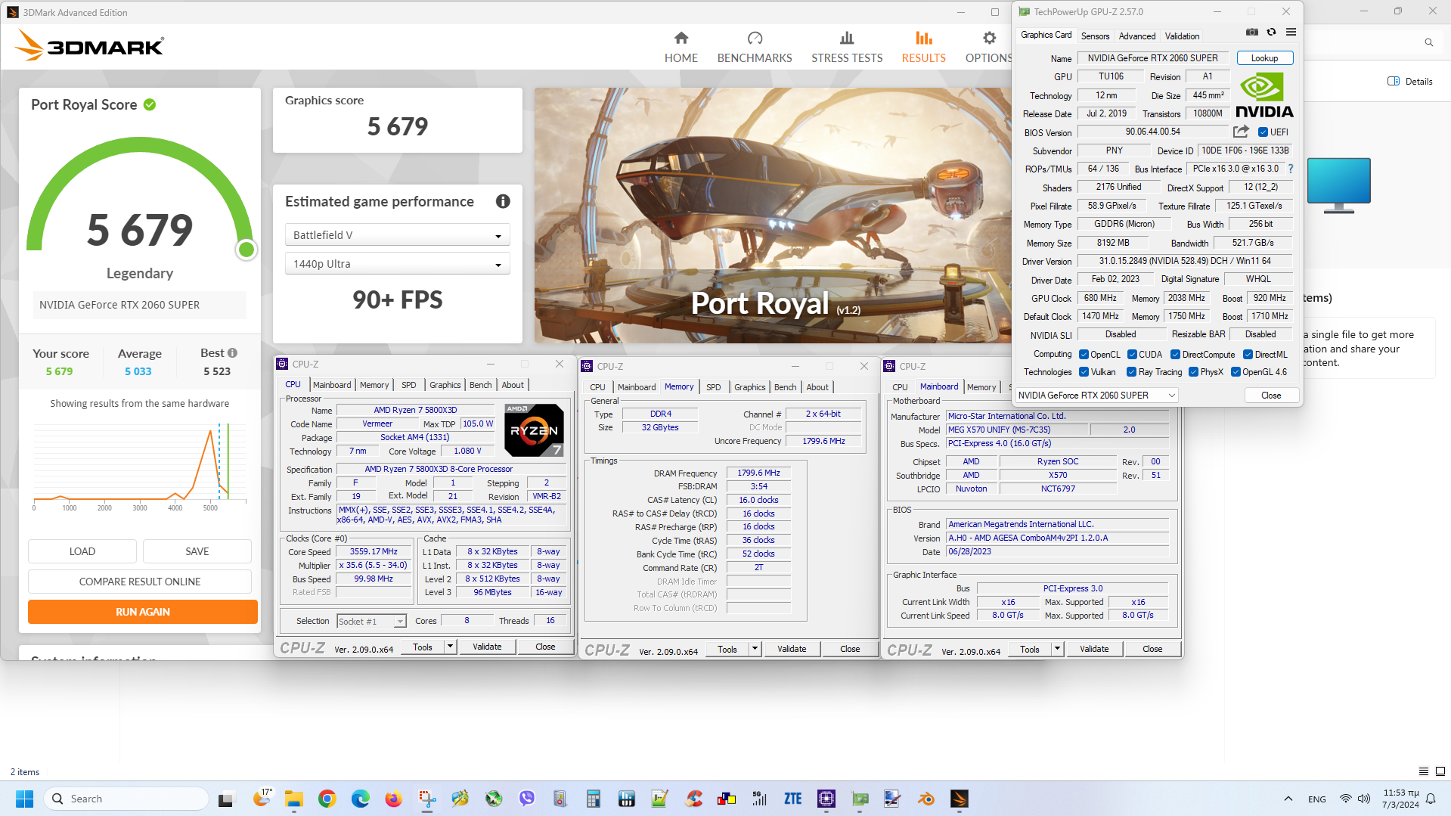This screenshot has width=1451, height=816.
Task: Click SAVE button in 3DMark
Action: pyautogui.click(x=197, y=551)
